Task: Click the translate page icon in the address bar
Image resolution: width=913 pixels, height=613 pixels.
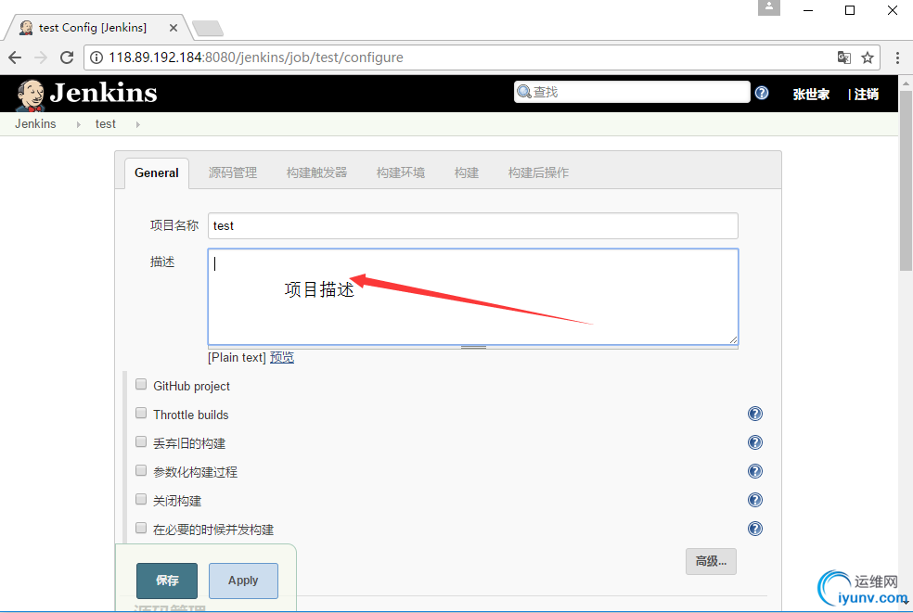Action: (x=843, y=57)
